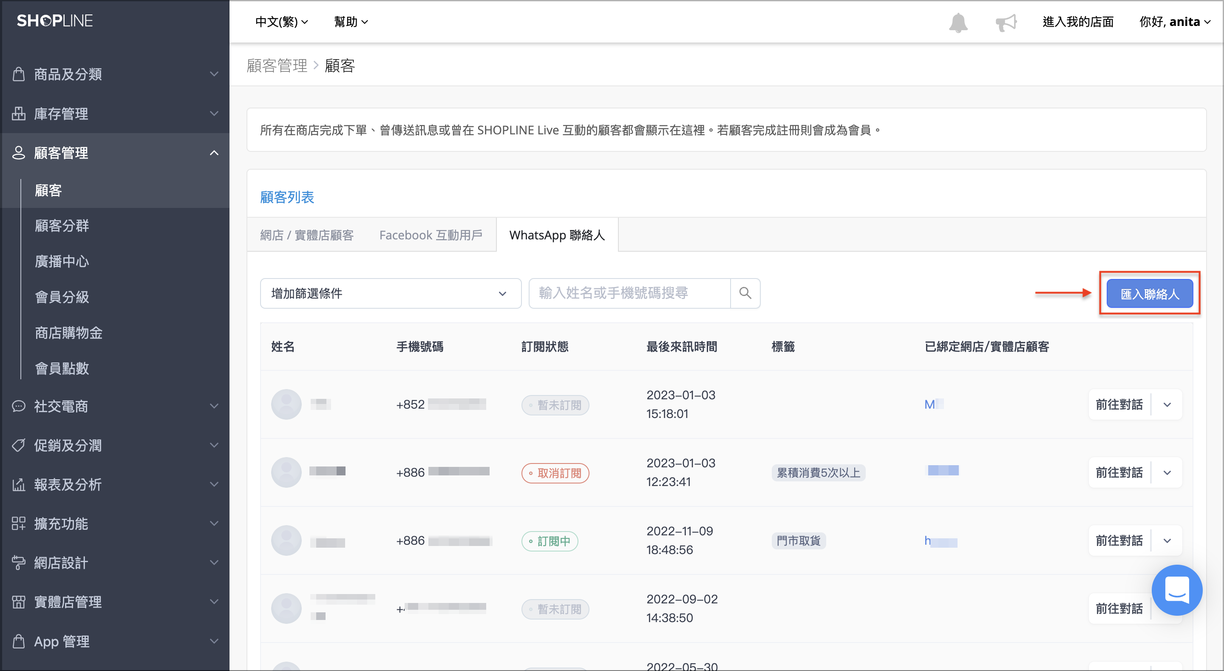Viewport: 1224px width, 671px height.
Task: Open 會員分級 in the sidebar
Action: coord(62,297)
